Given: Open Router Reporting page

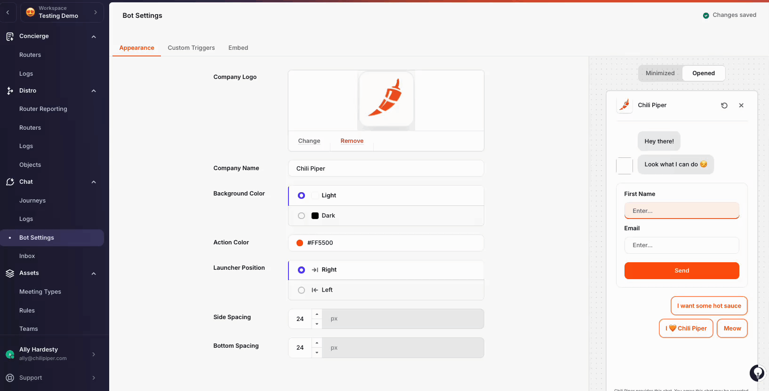Looking at the screenshot, I should [x=43, y=109].
